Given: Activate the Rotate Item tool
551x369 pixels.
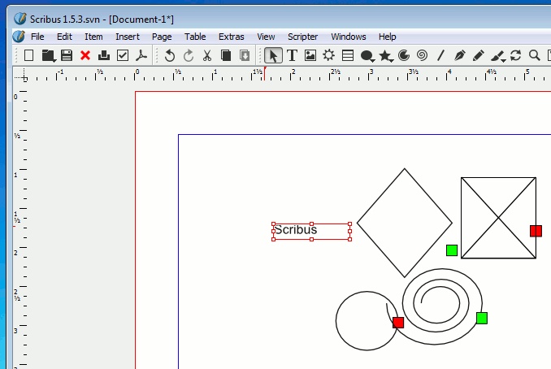Looking at the screenshot, I should (x=515, y=55).
